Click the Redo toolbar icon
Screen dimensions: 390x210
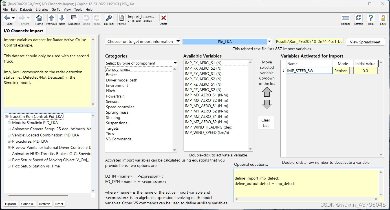click(x=97, y=18)
